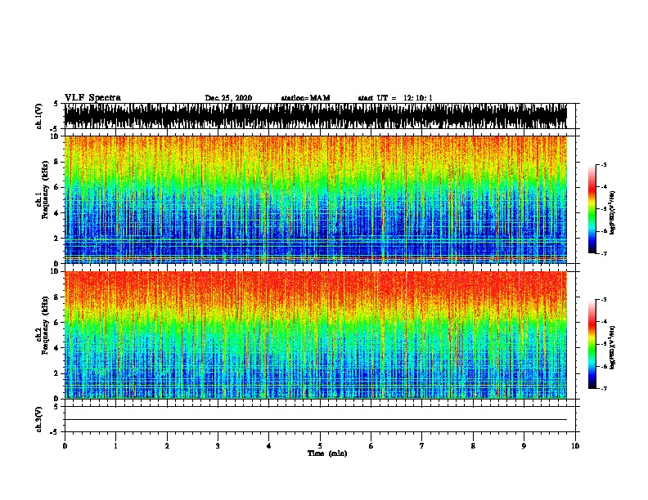This screenshot has width=648, height=500.
Task: Click the "8" frequency tick on ch.2 spectrogram
Action: (x=56, y=297)
